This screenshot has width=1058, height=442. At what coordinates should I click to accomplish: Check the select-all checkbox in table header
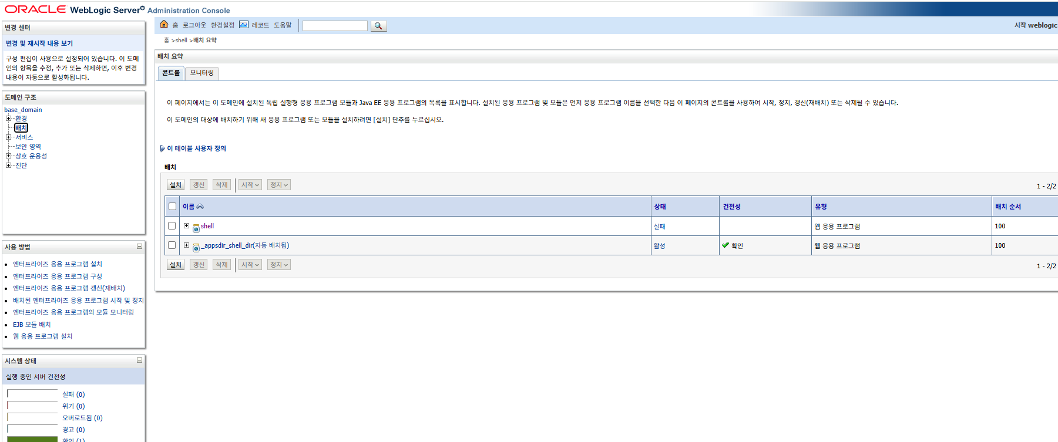172,207
